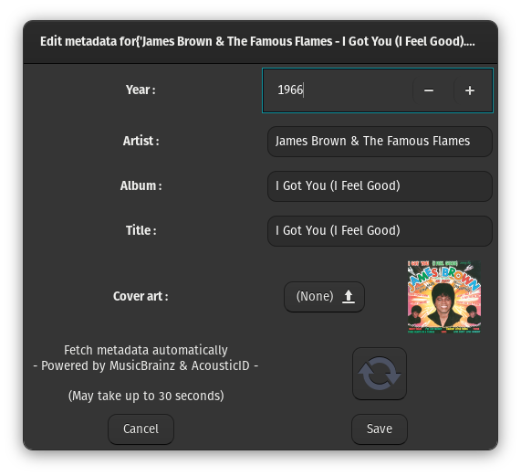Click into the Title text field

pyautogui.click(x=380, y=231)
